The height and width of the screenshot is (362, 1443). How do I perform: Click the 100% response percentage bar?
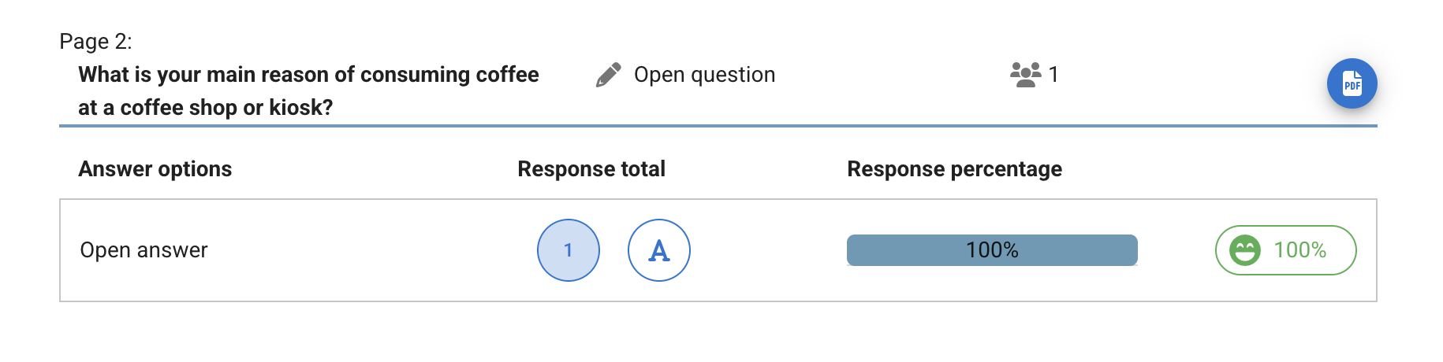pyautogui.click(x=991, y=250)
